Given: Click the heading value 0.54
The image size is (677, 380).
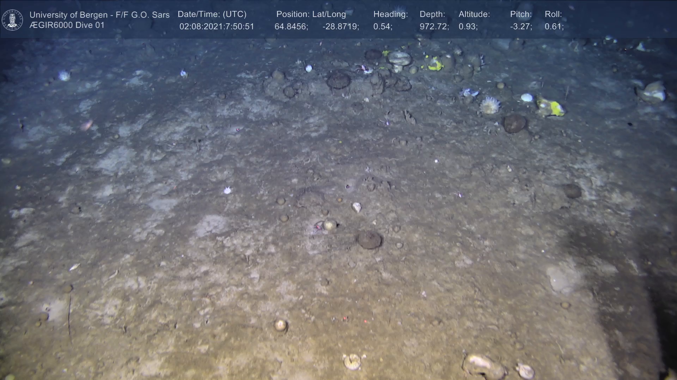Looking at the screenshot, I should click(x=383, y=27).
